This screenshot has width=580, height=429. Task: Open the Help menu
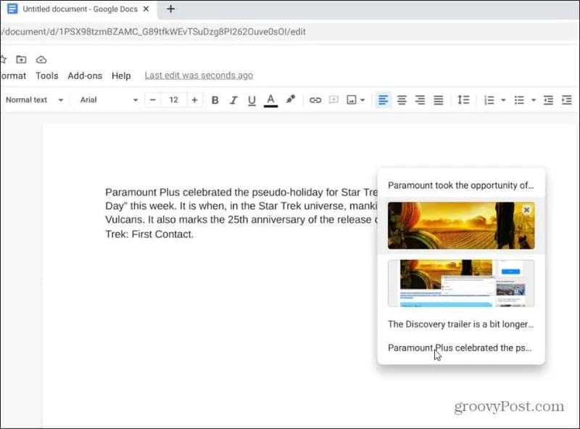[121, 75]
